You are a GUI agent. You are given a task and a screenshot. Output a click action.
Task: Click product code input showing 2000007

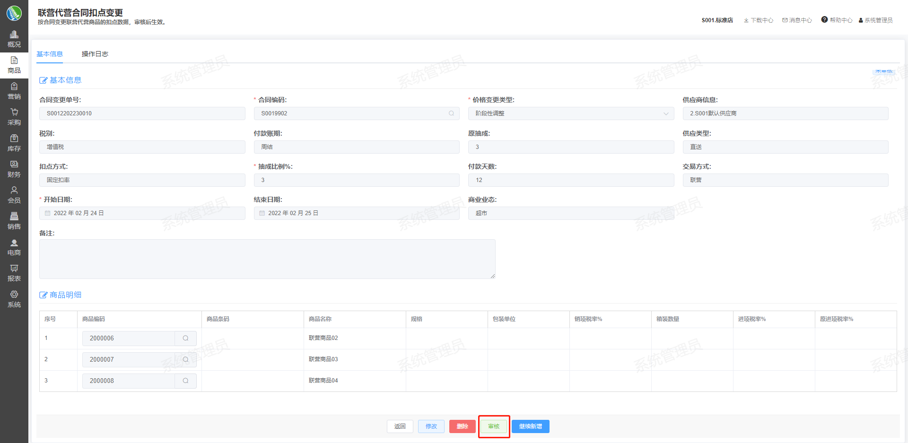pyautogui.click(x=129, y=359)
